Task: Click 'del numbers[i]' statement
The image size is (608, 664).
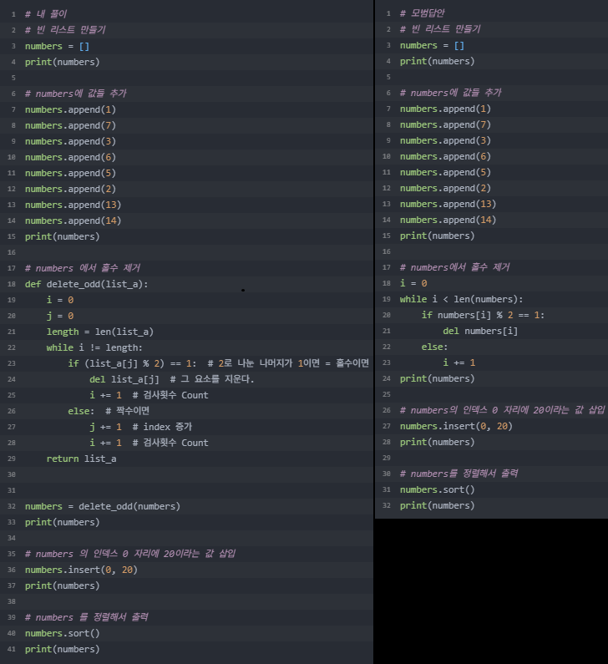Action: coord(480,331)
